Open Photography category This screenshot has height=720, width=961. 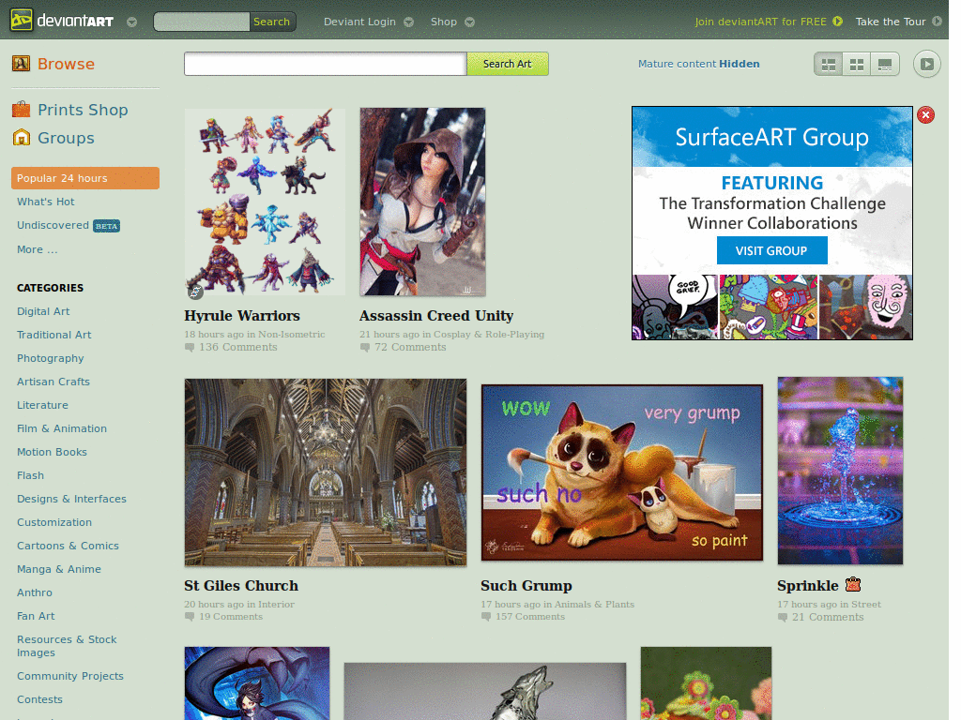[51, 358]
